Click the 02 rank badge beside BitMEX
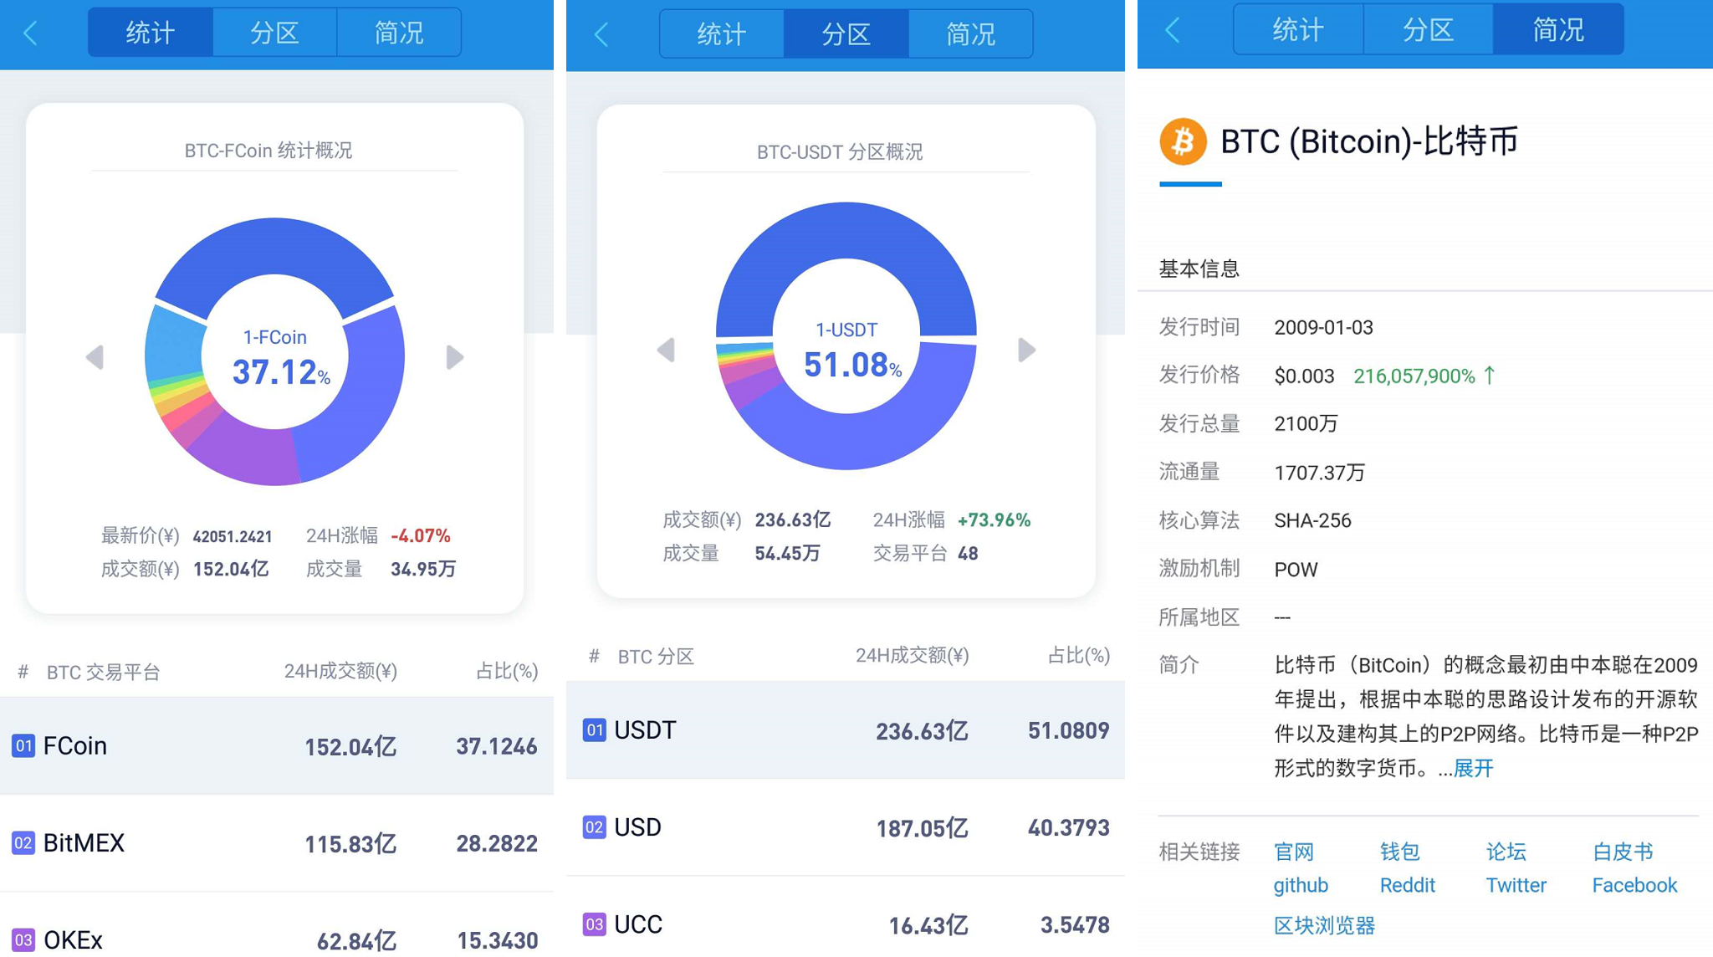Viewport: 1713px width, 957px height. click(23, 842)
